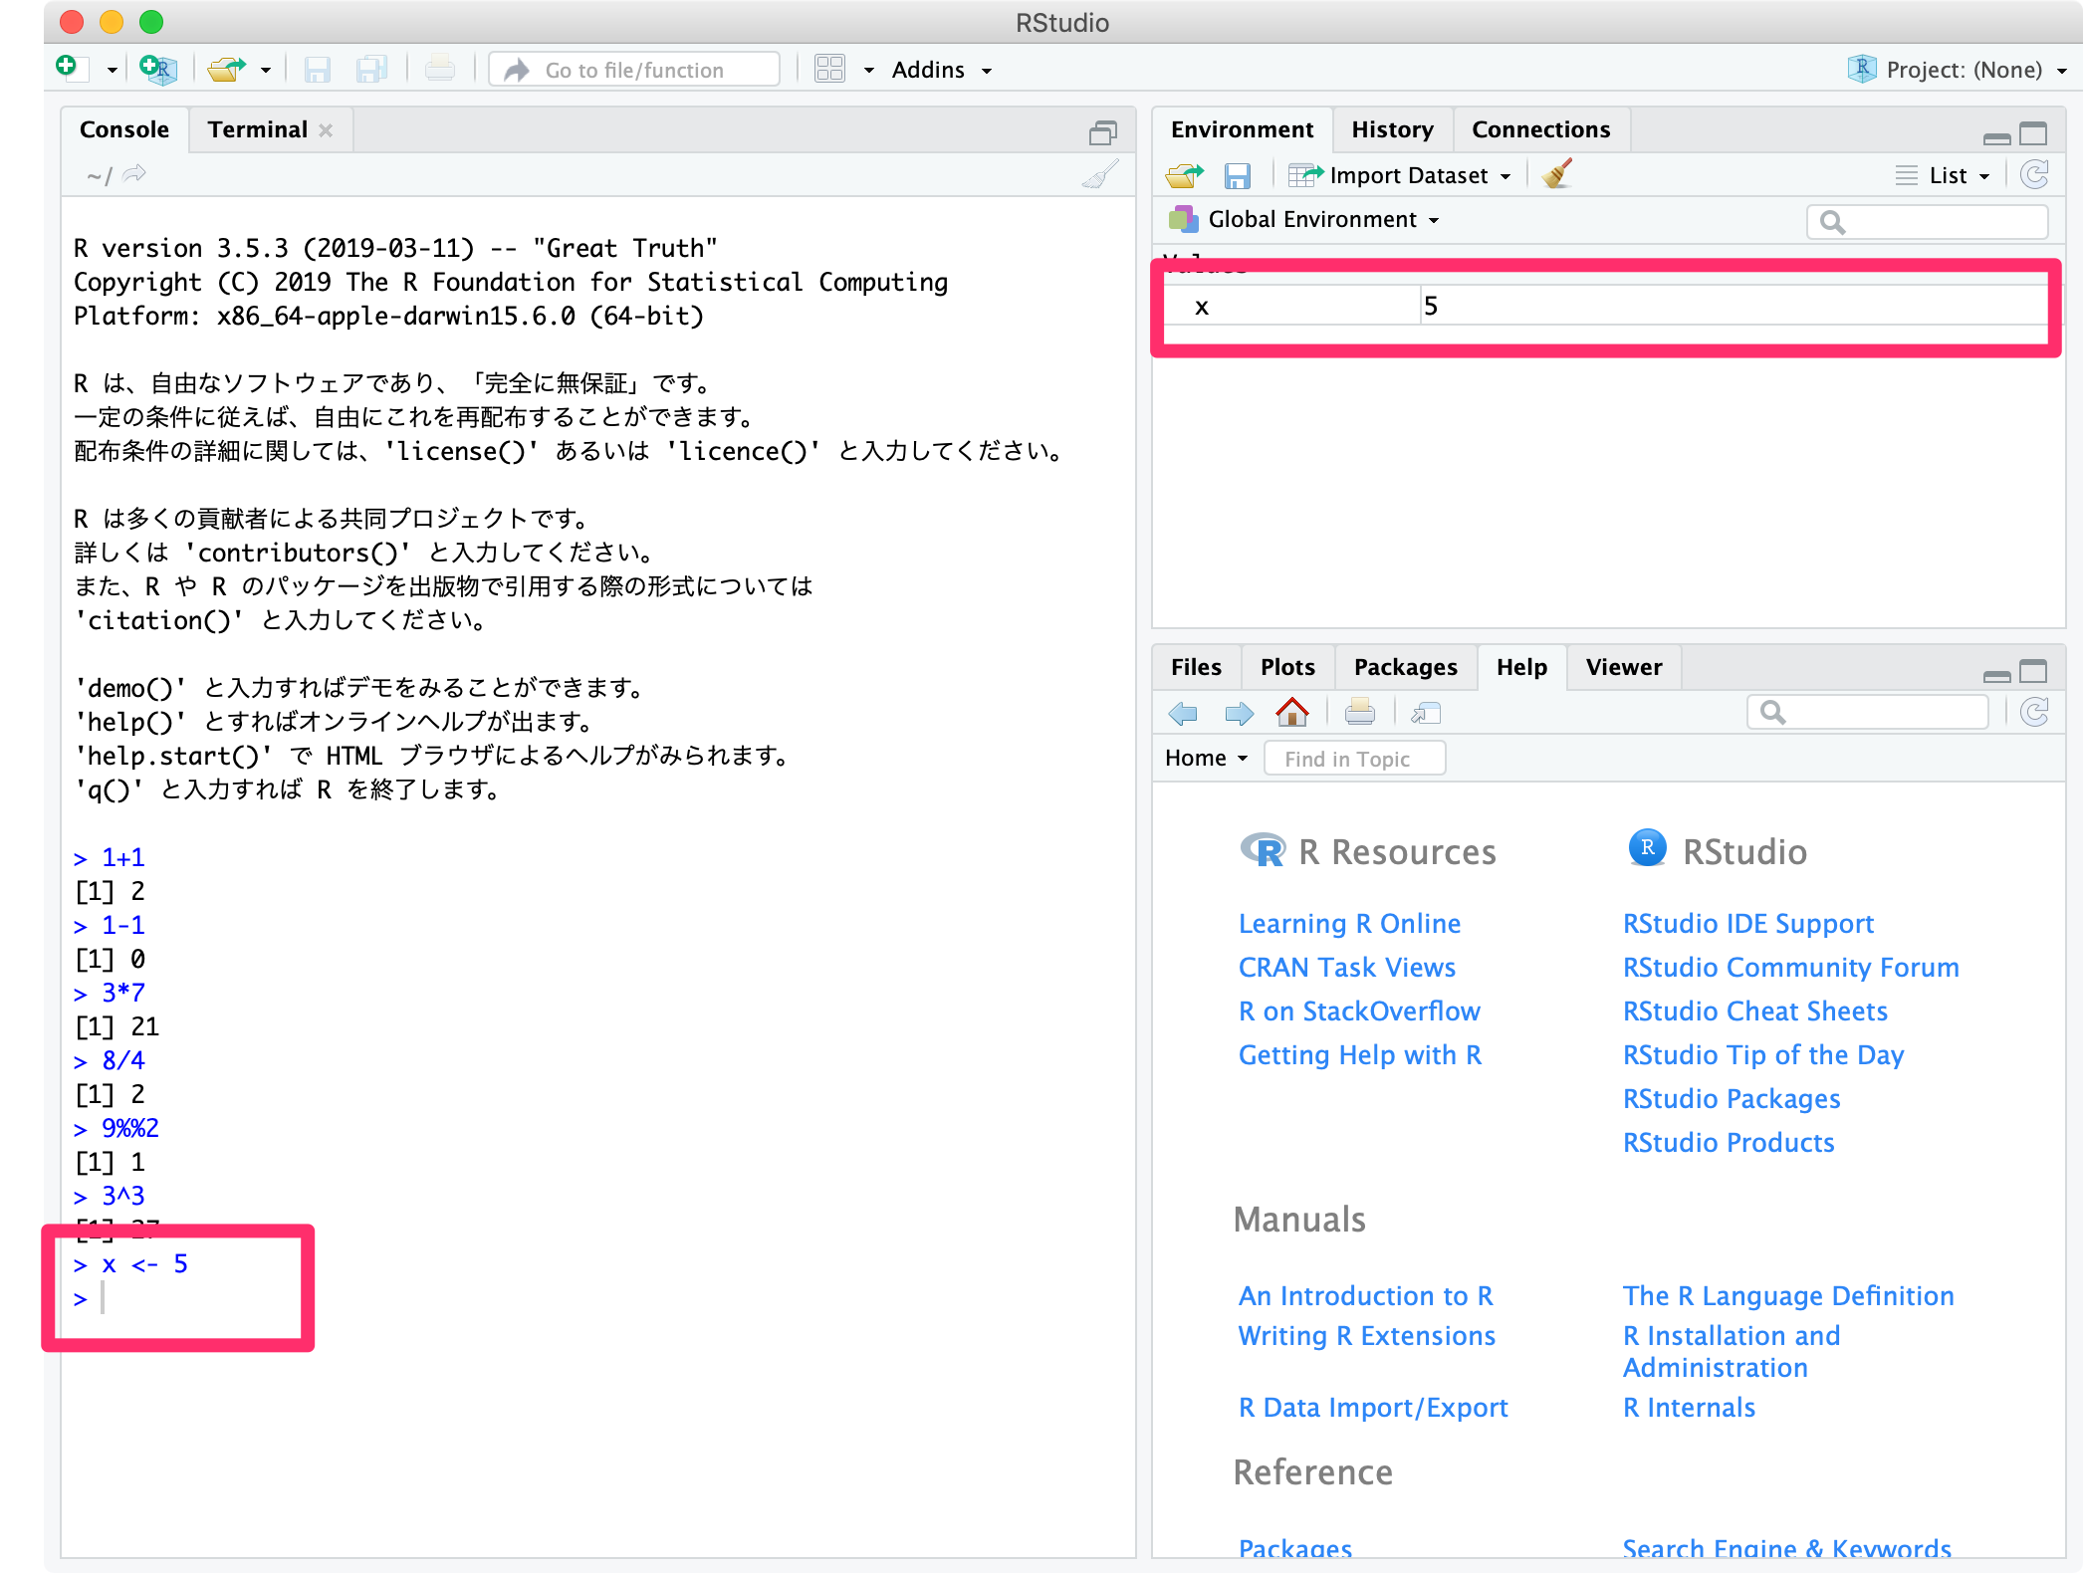
Task: Go back in Help history
Action: pyautogui.click(x=1183, y=713)
